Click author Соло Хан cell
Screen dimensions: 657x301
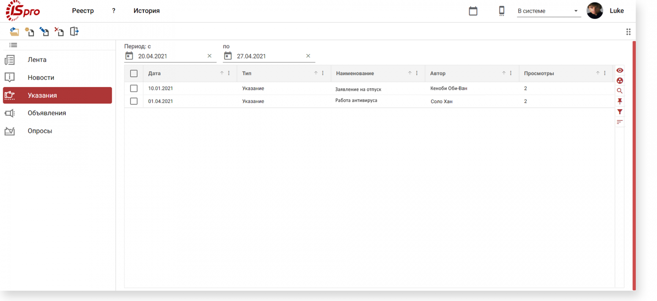tap(441, 101)
